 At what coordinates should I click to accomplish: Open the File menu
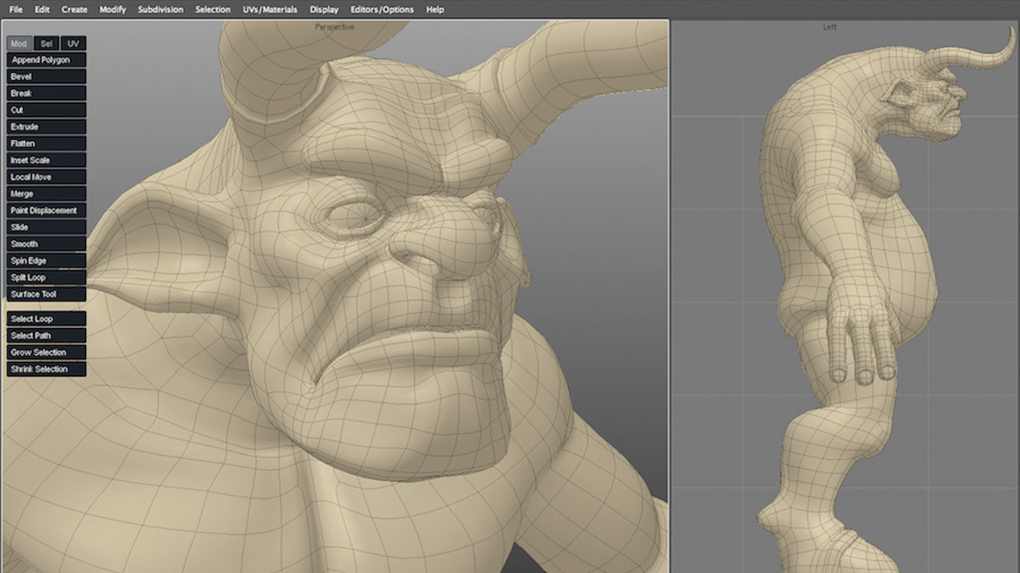(16, 10)
